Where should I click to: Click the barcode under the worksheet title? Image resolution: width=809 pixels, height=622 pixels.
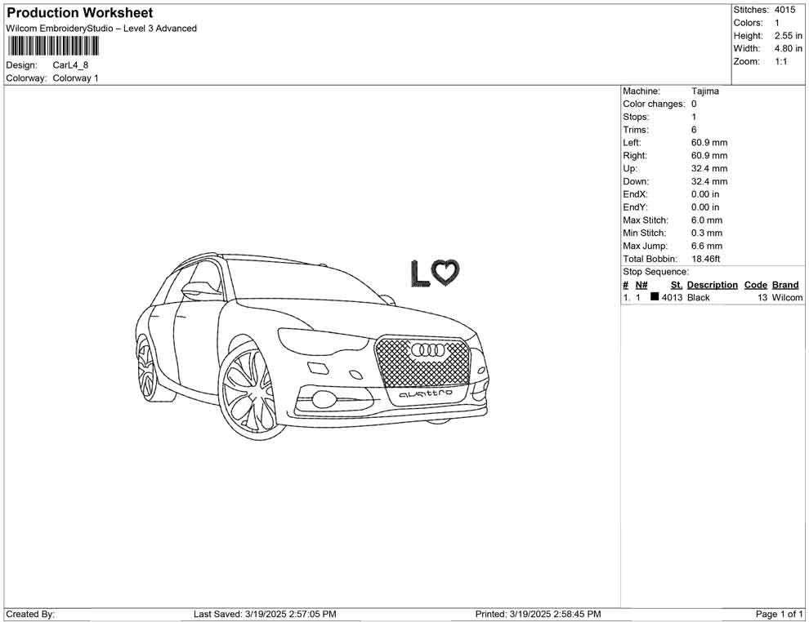point(53,46)
